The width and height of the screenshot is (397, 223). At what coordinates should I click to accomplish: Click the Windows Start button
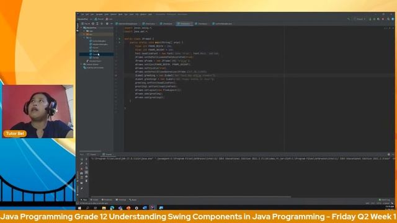79,208
